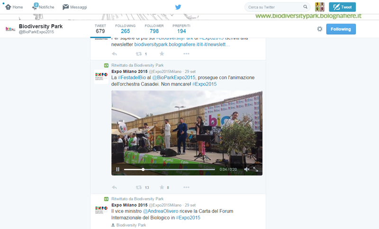Open Messaggi direct messages
379x229 pixels.
75,7
